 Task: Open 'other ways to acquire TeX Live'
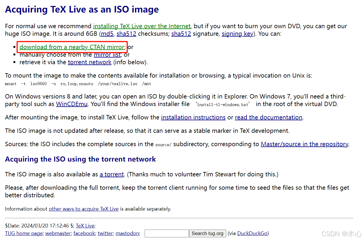point(84,209)
